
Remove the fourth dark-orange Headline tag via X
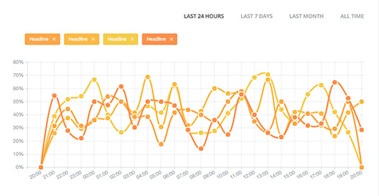click(x=171, y=39)
